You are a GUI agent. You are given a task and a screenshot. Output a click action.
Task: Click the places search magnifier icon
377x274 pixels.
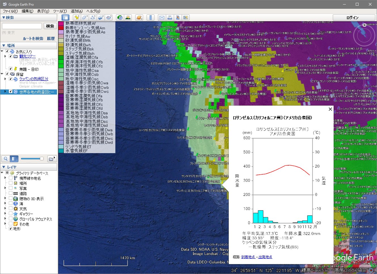6,159
